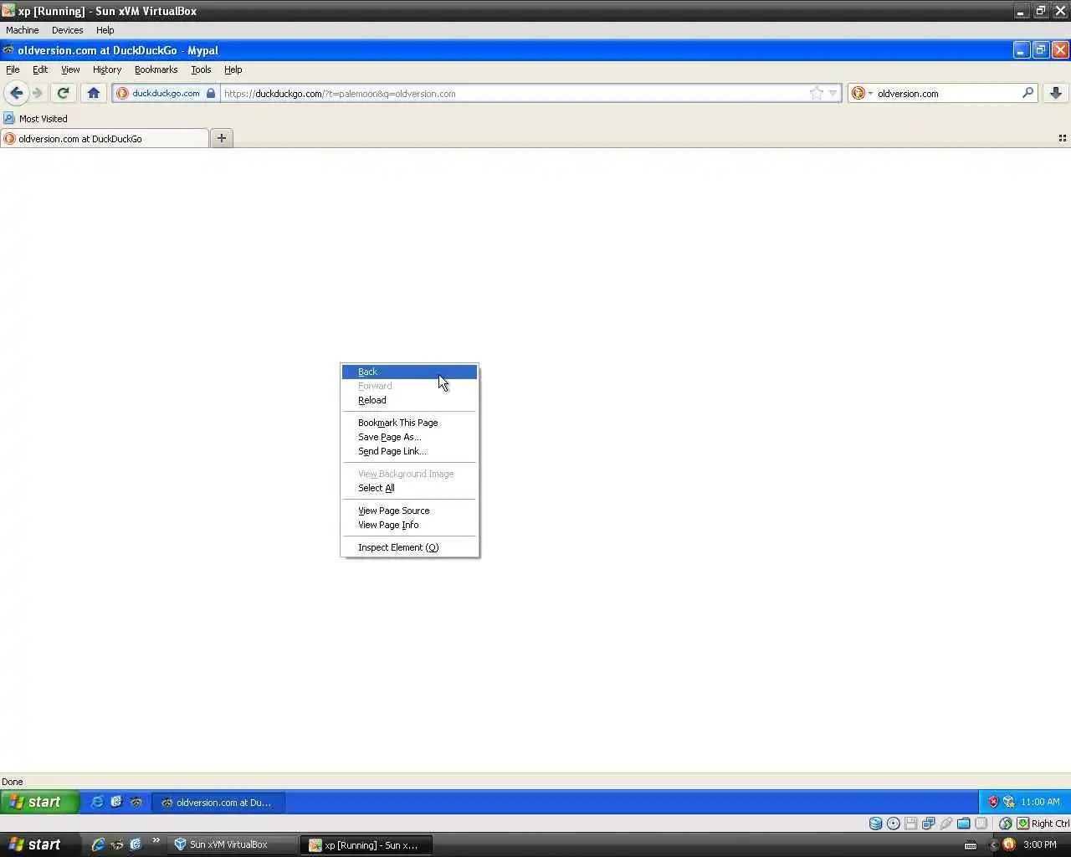This screenshot has width=1071, height=857.
Task: Choose Back from the context menu
Action: point(409,372)
